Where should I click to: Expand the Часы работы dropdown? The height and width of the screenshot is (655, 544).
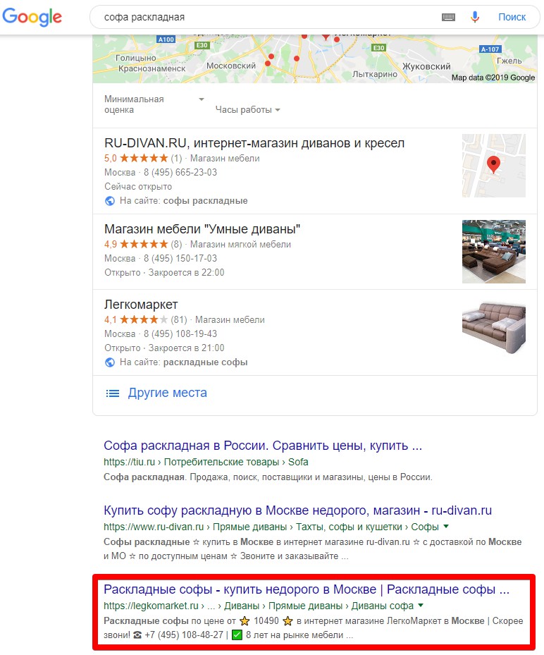click(x=247, y=110)
